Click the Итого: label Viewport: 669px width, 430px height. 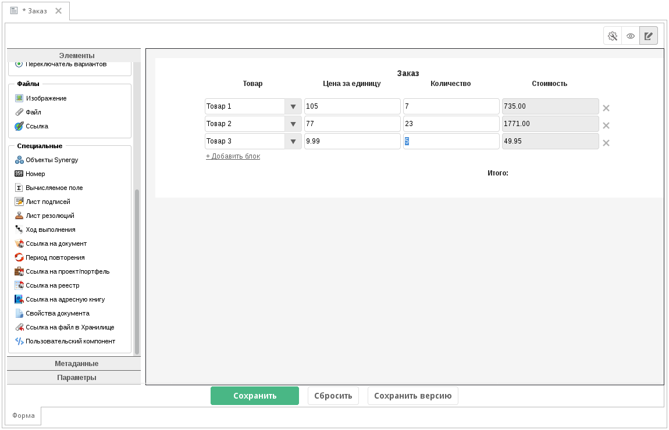tap(498, 173)
